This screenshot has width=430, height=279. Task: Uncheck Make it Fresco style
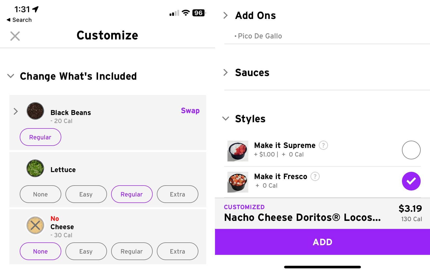411,181
